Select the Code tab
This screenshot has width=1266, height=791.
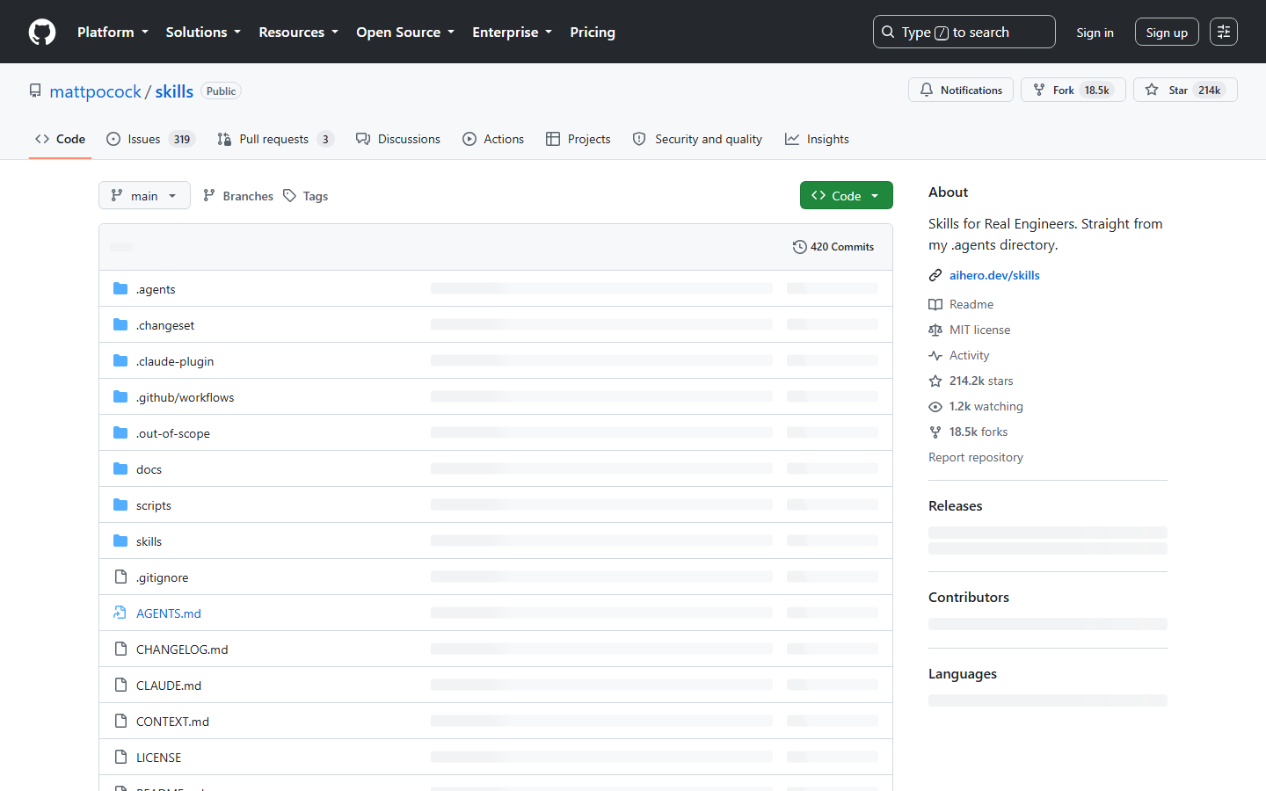pos(60,139)
